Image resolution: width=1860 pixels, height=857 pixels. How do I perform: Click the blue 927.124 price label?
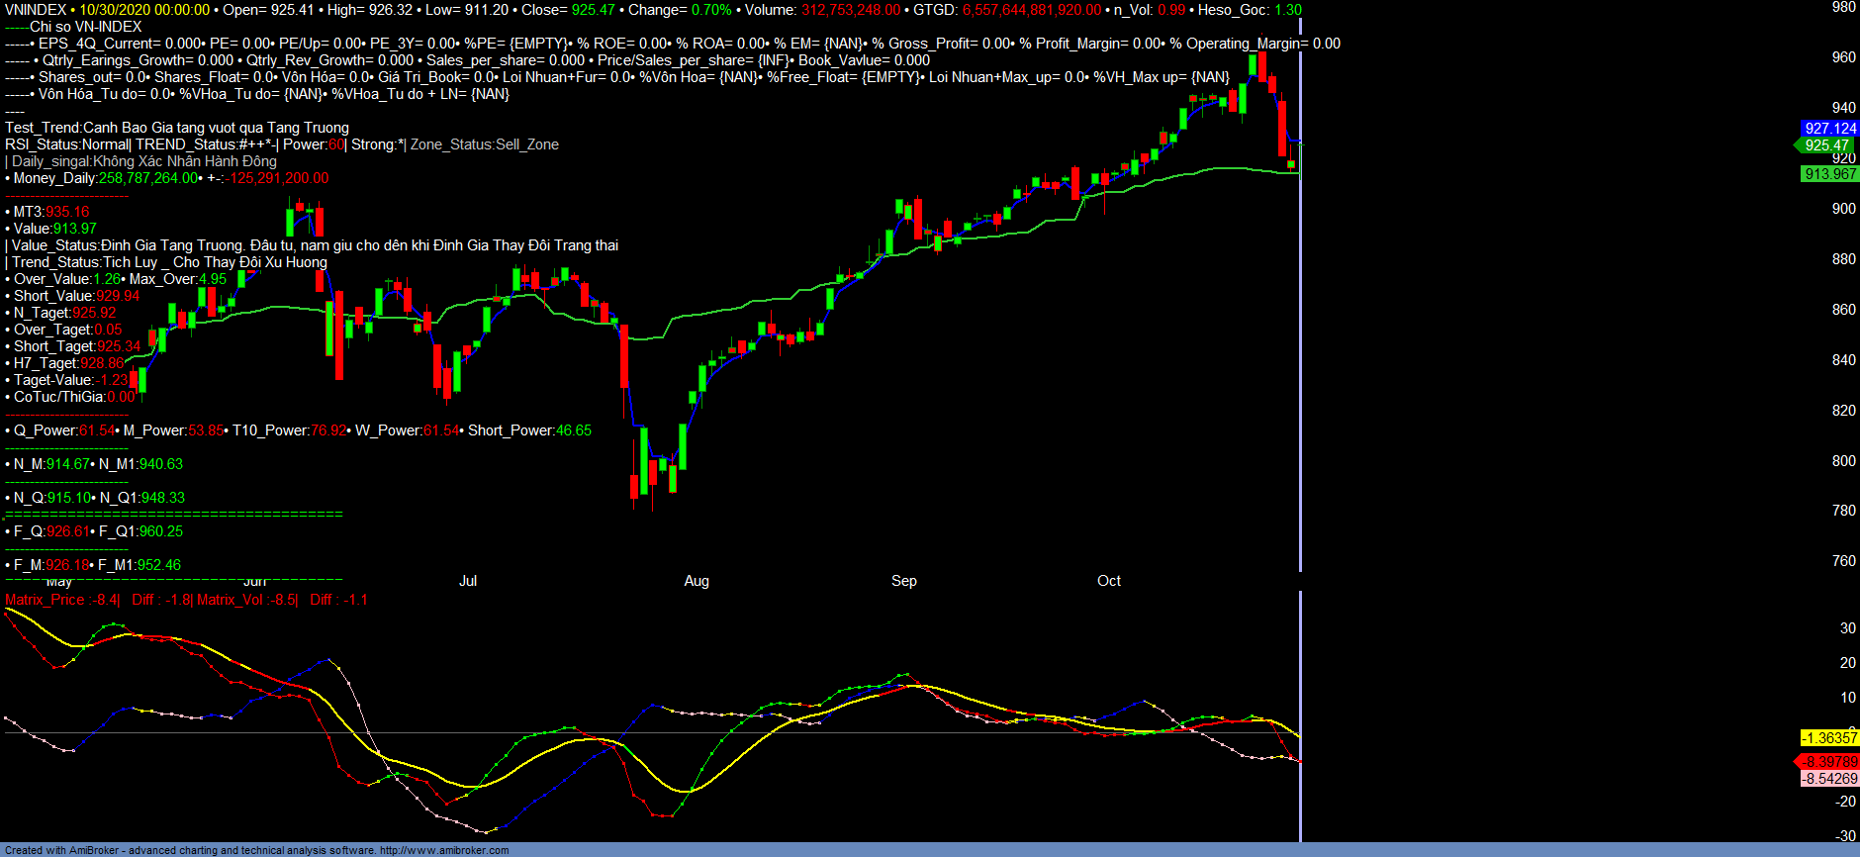click(x=1829, y=129)
